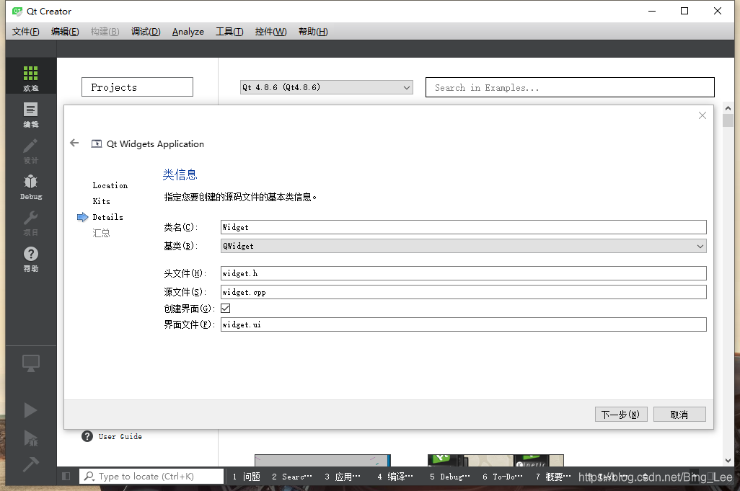
Task: Open the 工具(W) menu
Action: point(229,31)
